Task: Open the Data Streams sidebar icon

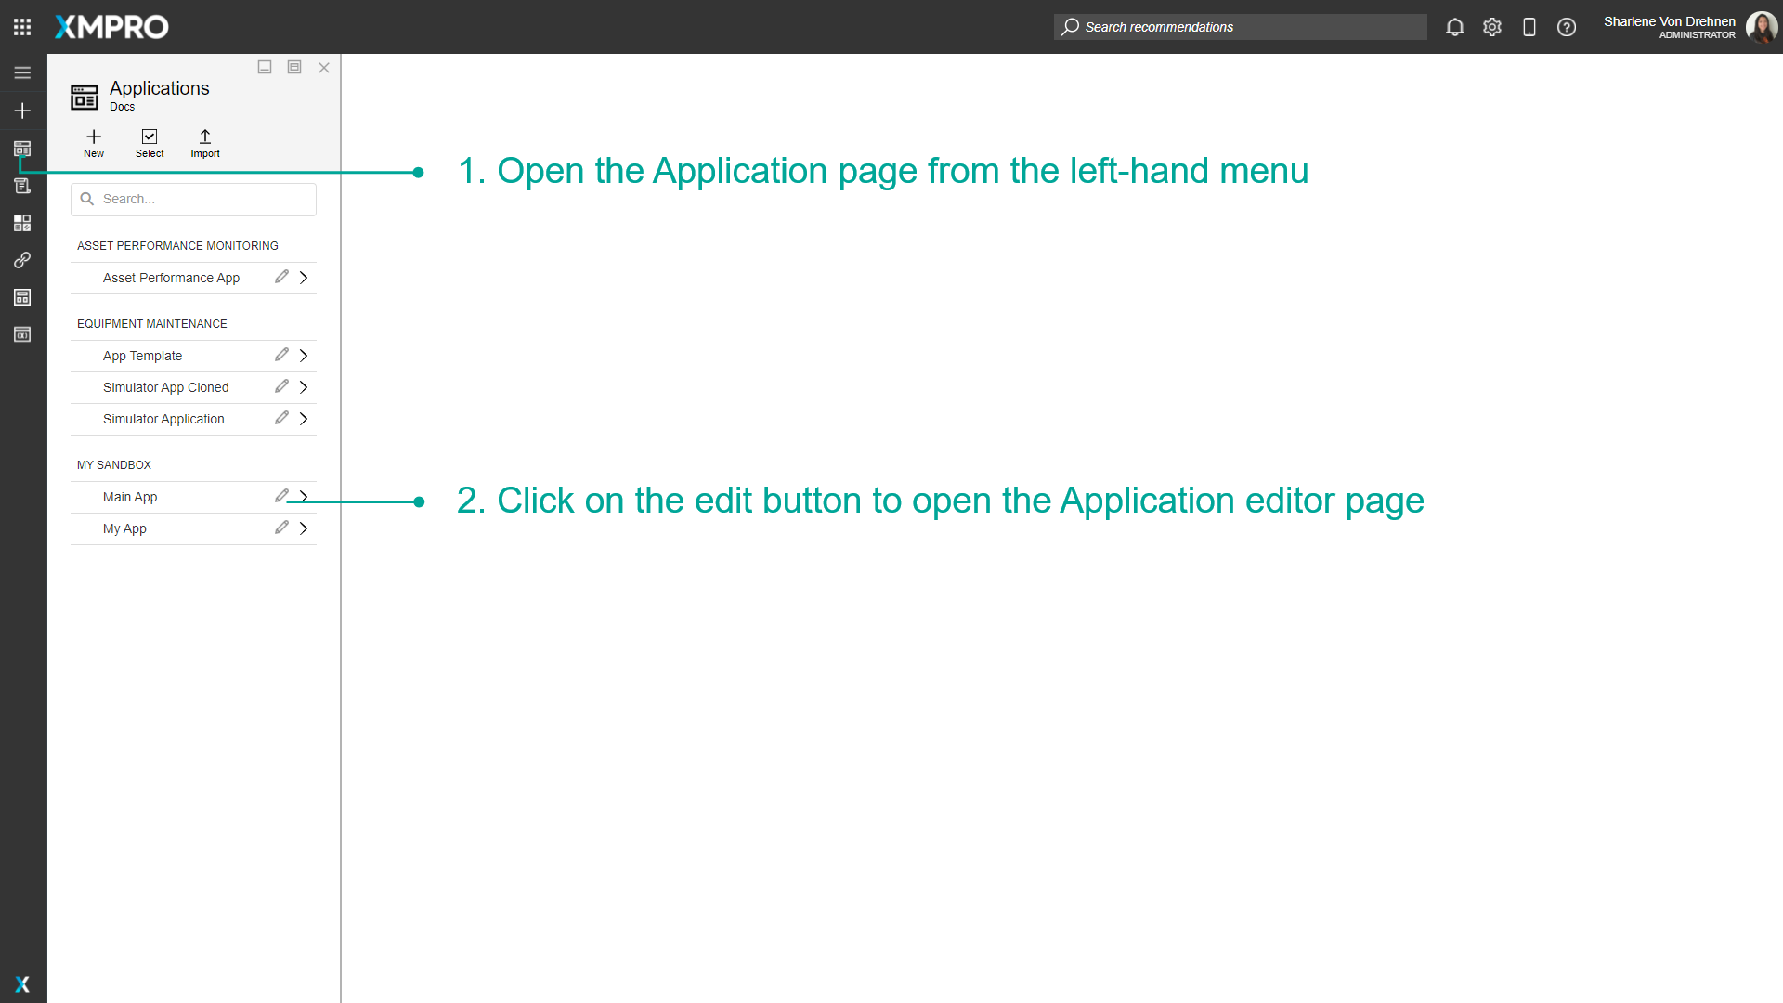Action: [22, 186]
